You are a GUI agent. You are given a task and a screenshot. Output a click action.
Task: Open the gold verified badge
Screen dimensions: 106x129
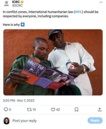(x=22, y=2)
